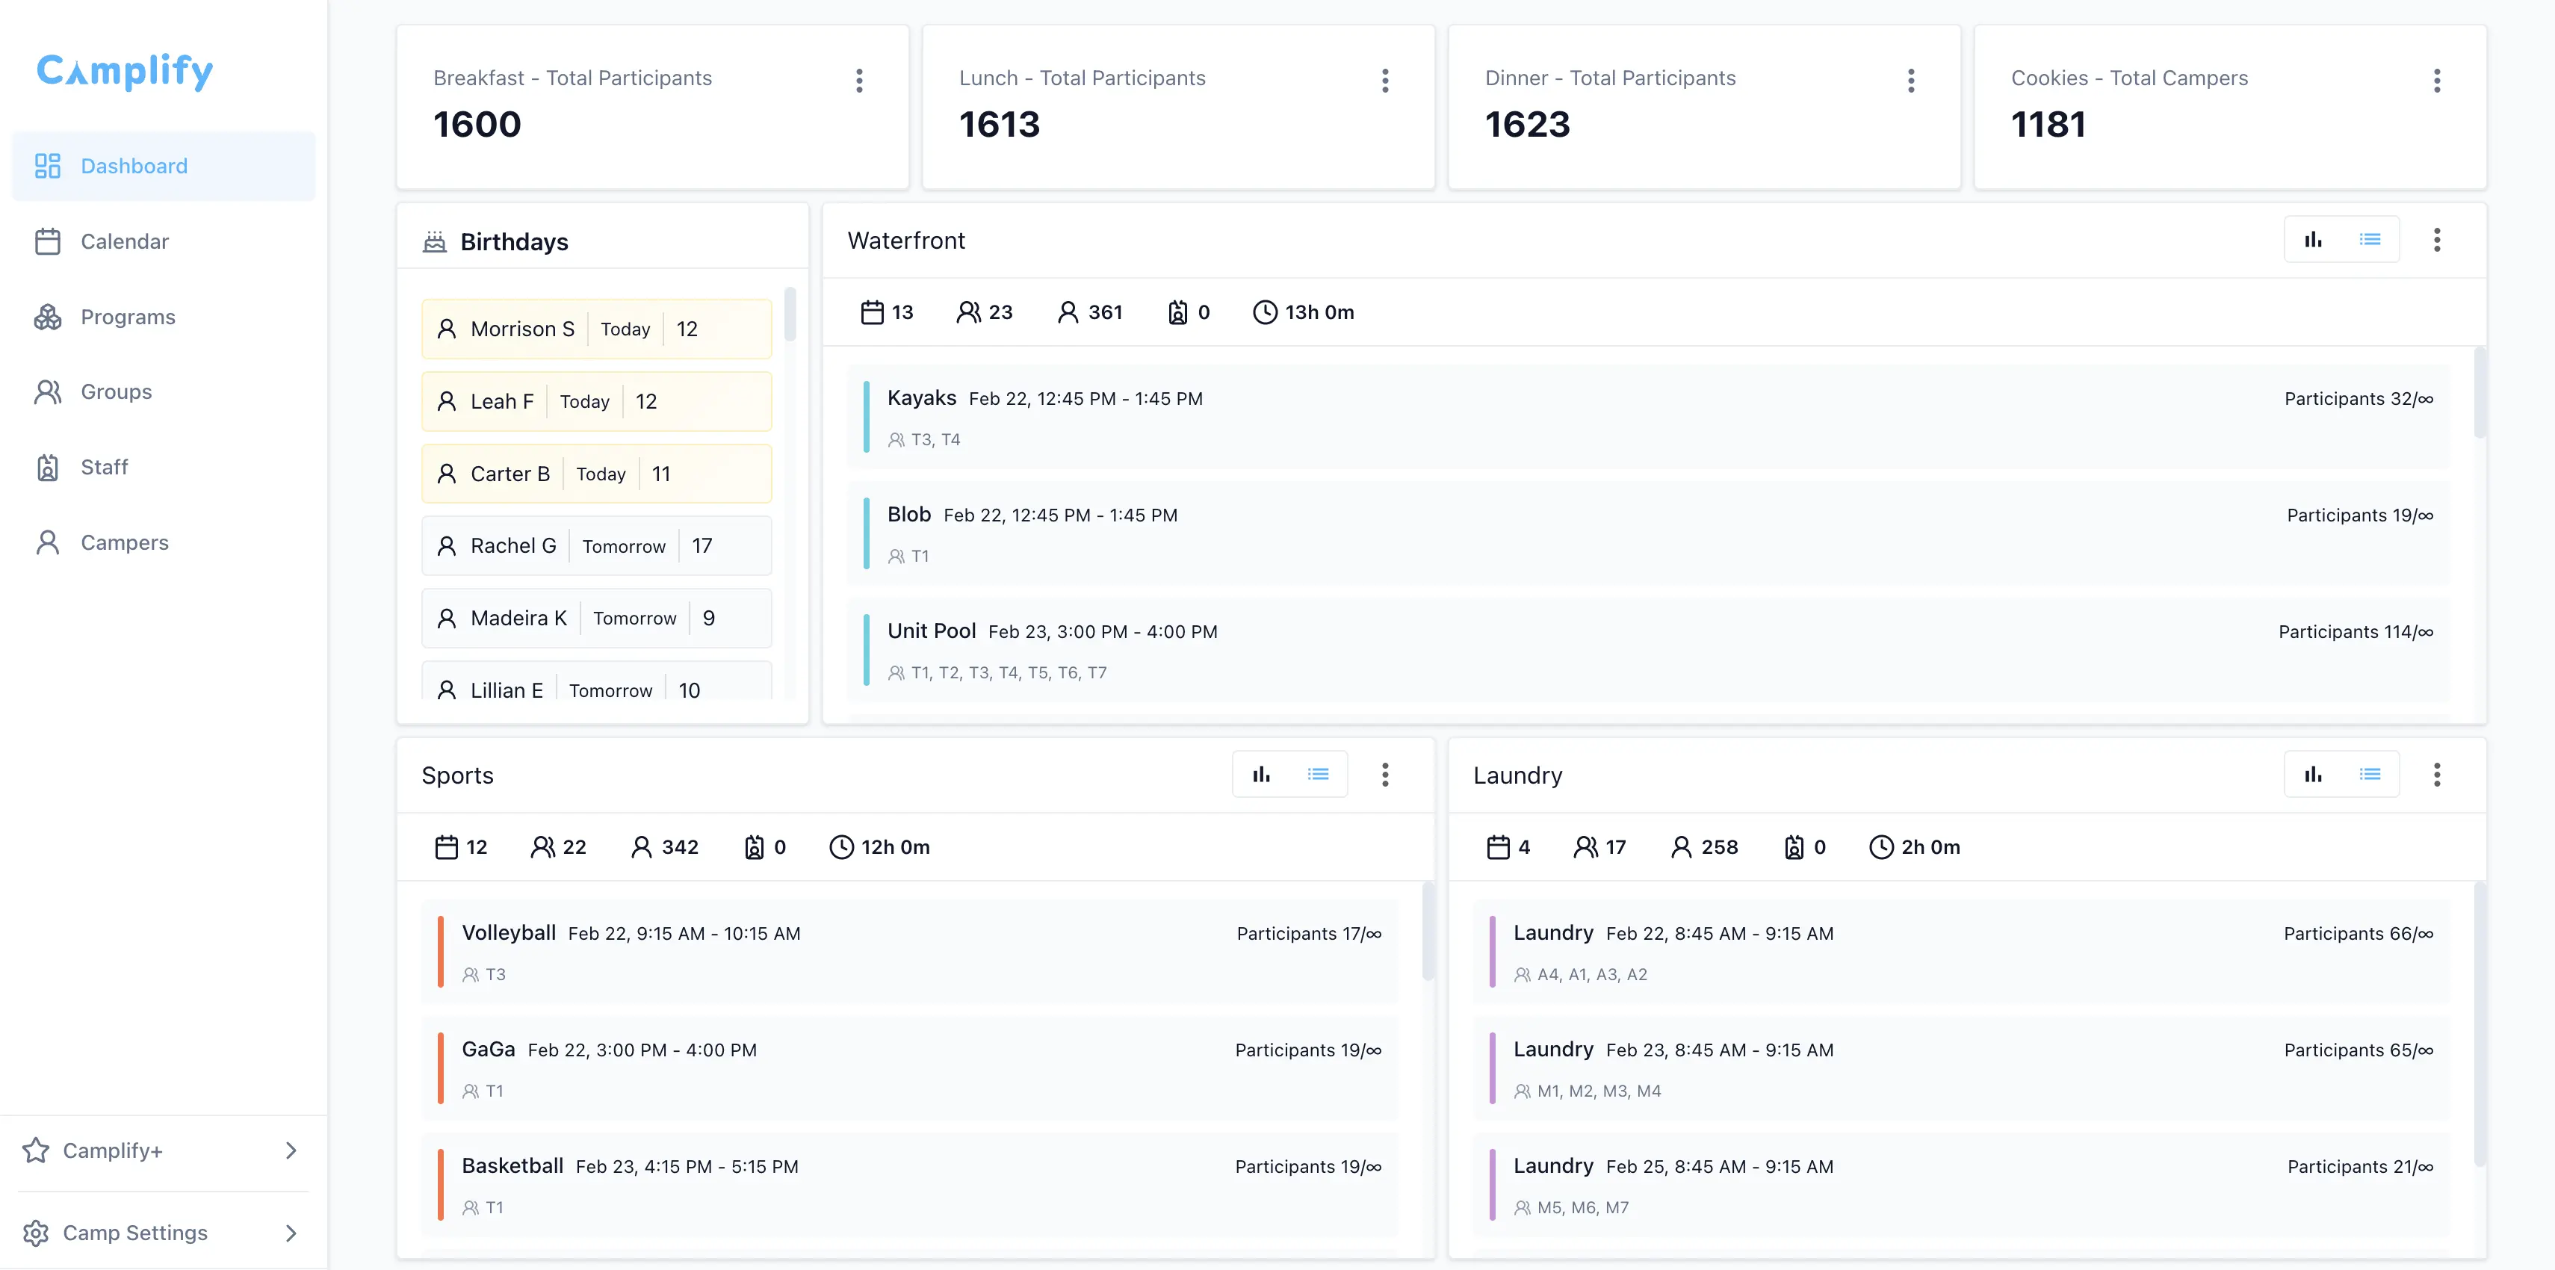
Task: Open Camp Settings via the gear icon
Action: click(x=37, y=1233)
